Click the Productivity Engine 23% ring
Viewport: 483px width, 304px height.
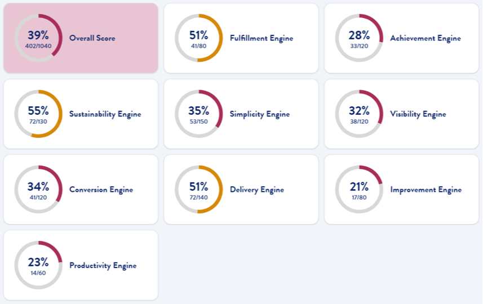click(38, 265)
